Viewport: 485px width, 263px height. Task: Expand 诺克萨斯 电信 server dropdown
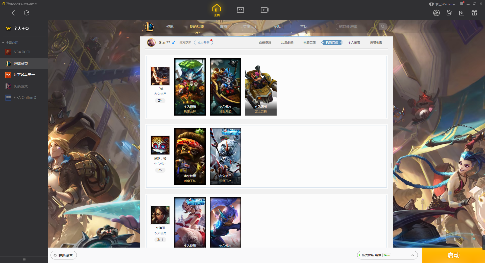(x=387, y=255)
